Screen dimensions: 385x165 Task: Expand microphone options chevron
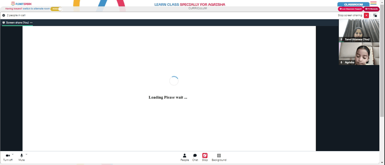click(27, 154)
